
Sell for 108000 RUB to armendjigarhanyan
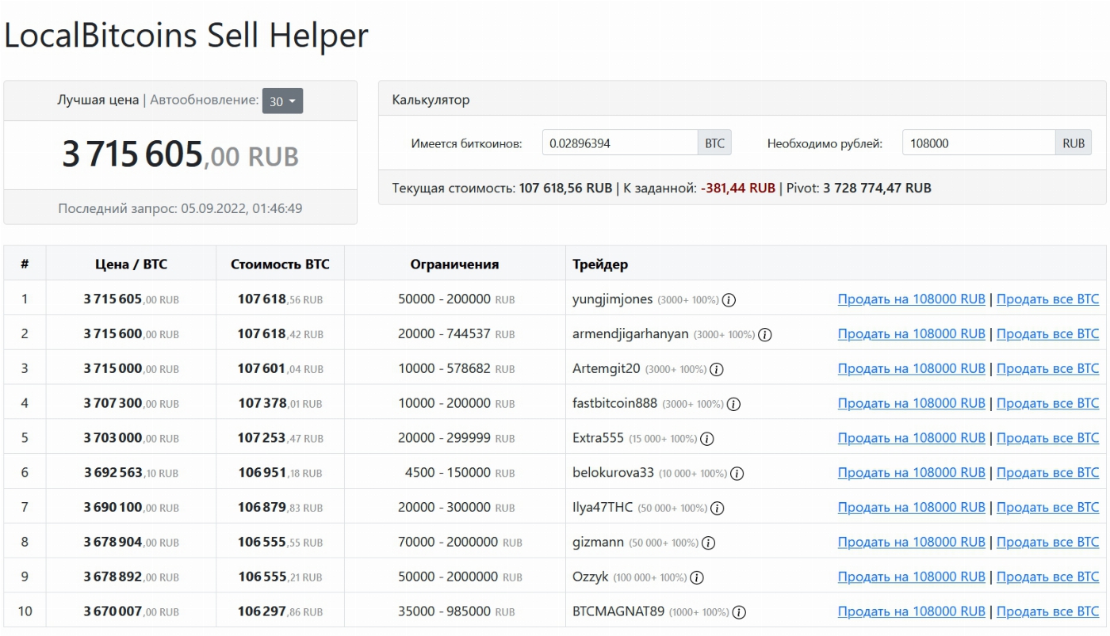[912, 334]
